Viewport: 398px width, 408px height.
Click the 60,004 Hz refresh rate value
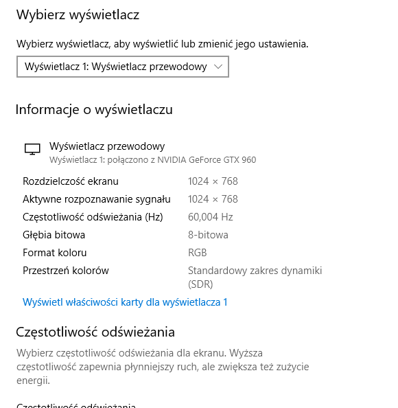[x=211, y=217]
